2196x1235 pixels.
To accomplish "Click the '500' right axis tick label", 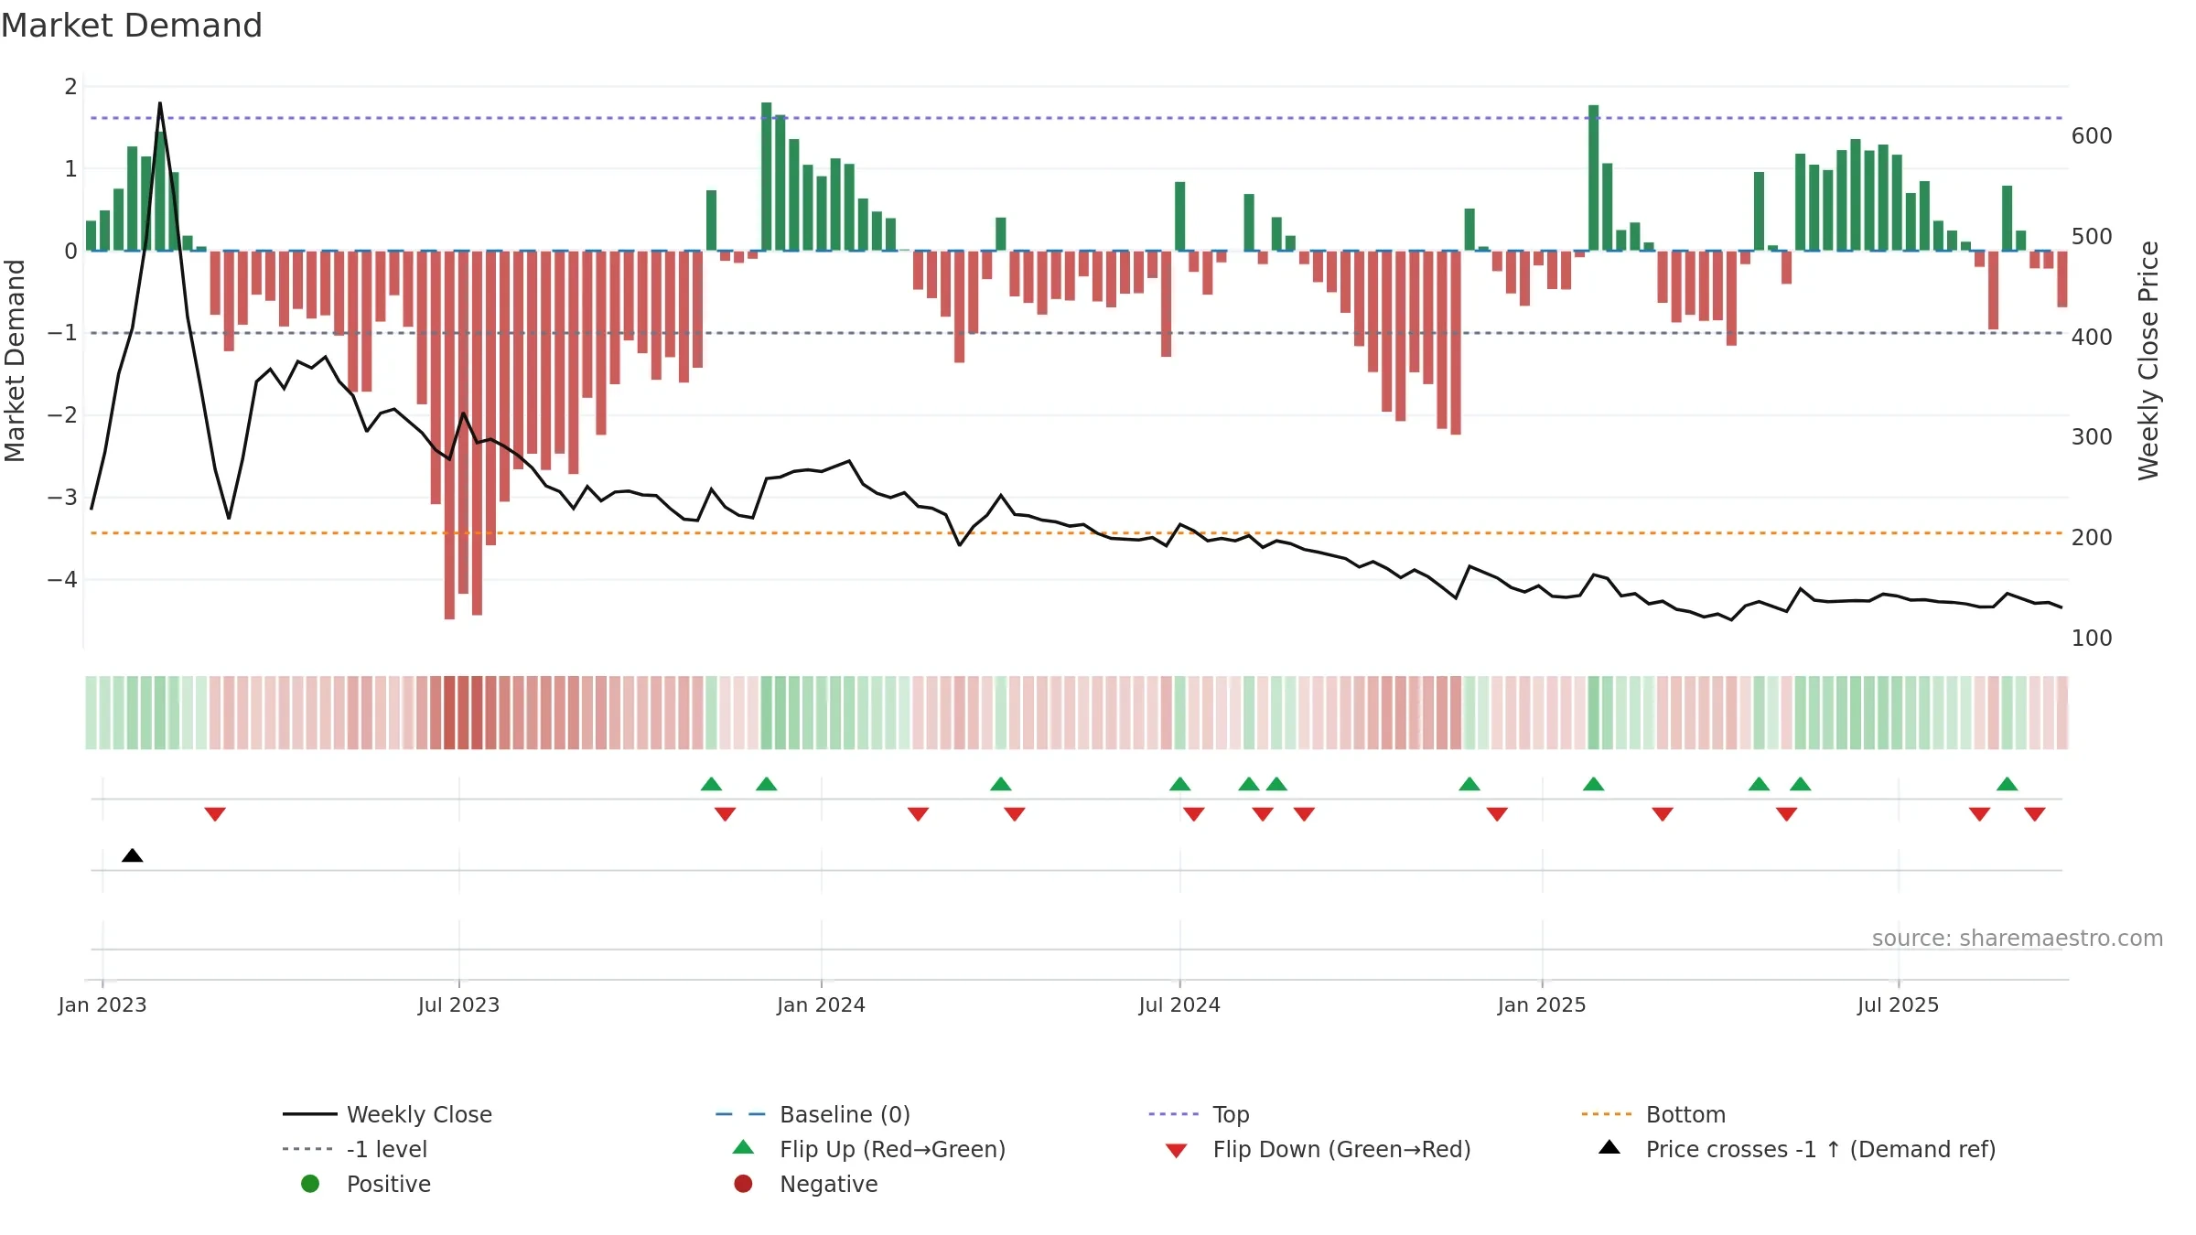I will point(2092,237).
